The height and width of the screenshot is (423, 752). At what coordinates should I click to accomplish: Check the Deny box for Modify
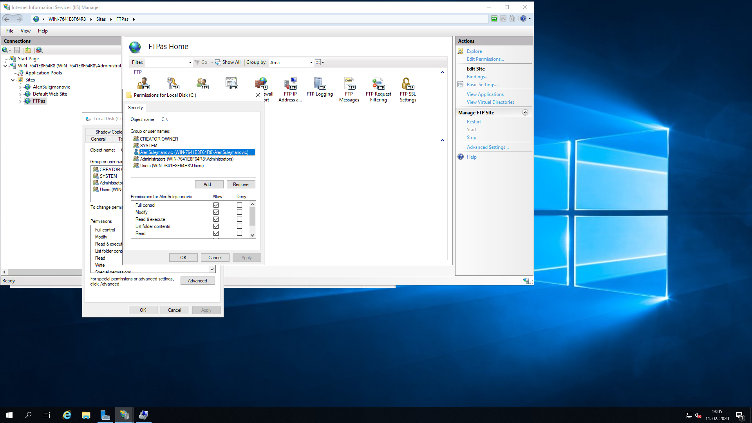(x=239, y=212)
